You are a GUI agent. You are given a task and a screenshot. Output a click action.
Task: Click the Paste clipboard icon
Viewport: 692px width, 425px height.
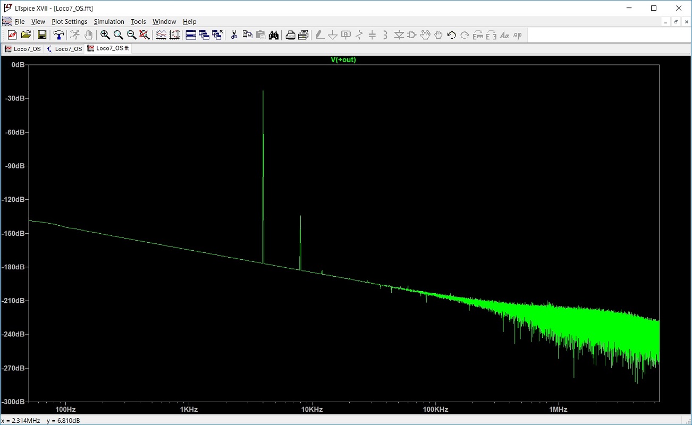point(260,35)
